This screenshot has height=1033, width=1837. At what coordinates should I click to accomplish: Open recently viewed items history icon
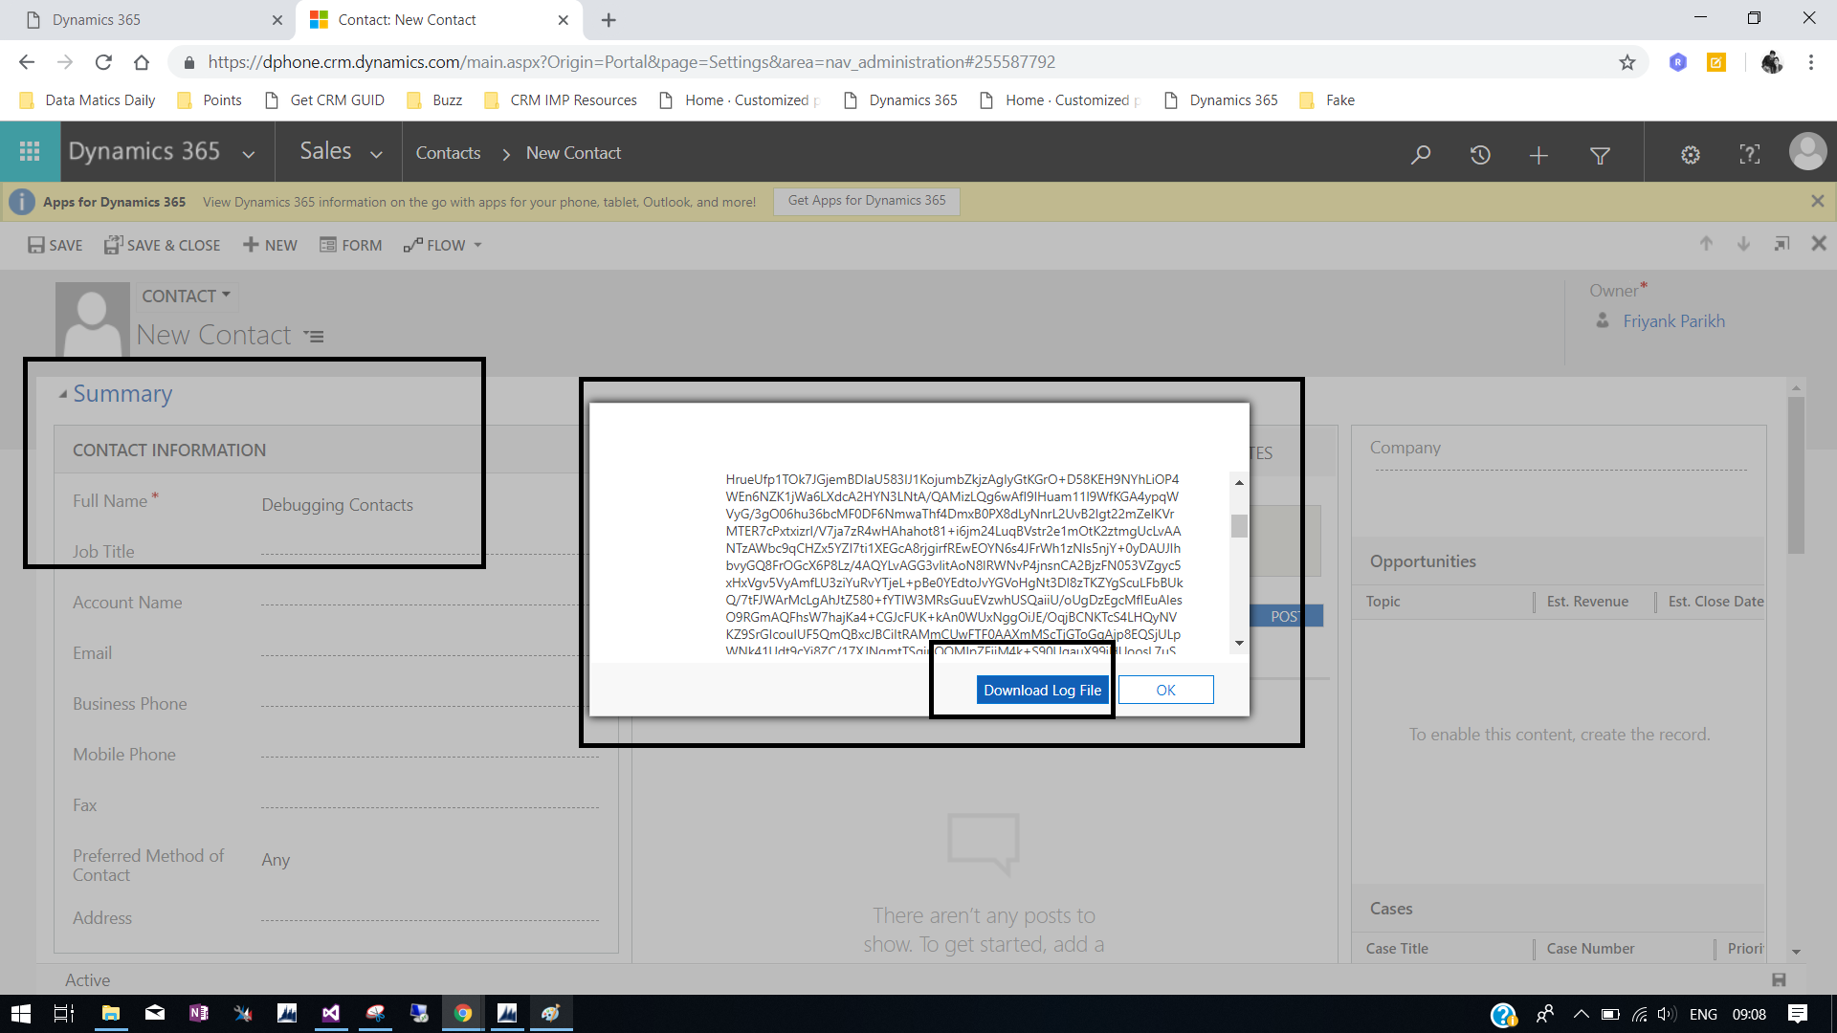click(x=1480, y=154)
